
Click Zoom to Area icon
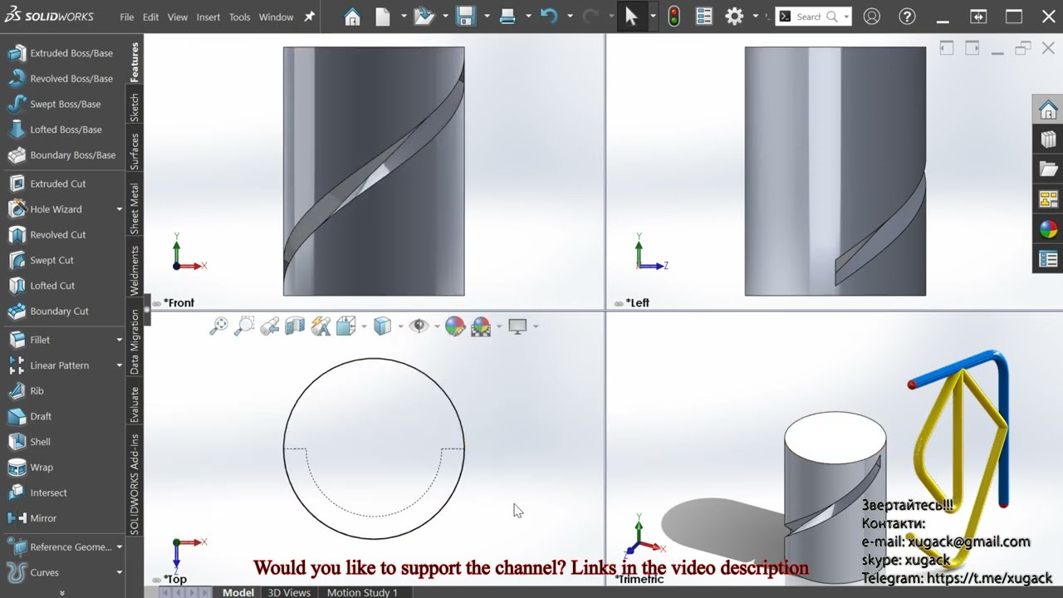coord(244,326)
